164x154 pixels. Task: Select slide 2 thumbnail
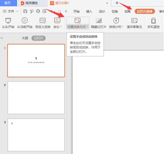(x=36, y=98)
